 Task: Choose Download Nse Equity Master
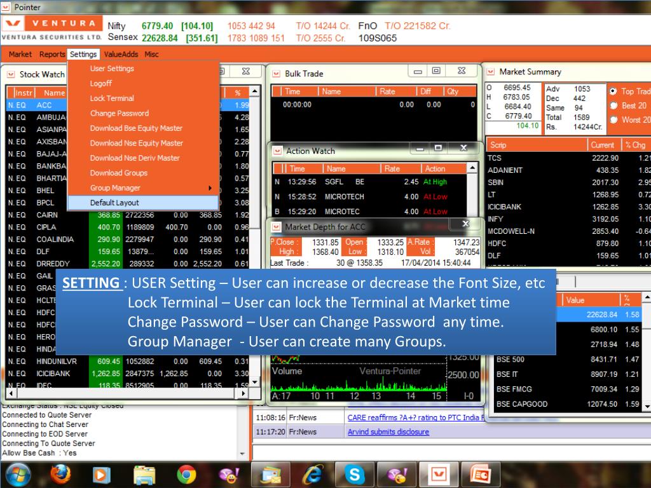143,143
